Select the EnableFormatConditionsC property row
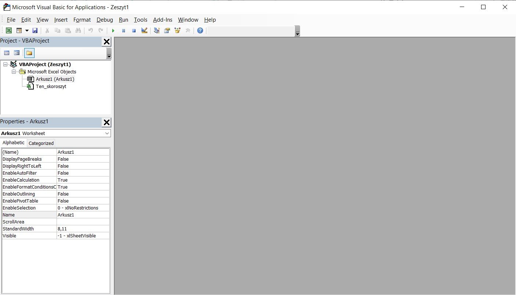 [x=55, y=187]
